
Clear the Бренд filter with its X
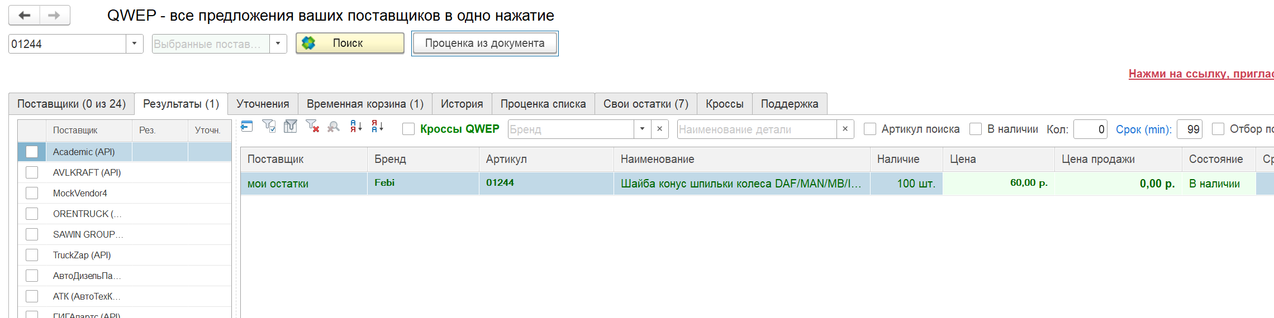click(659, 129)
